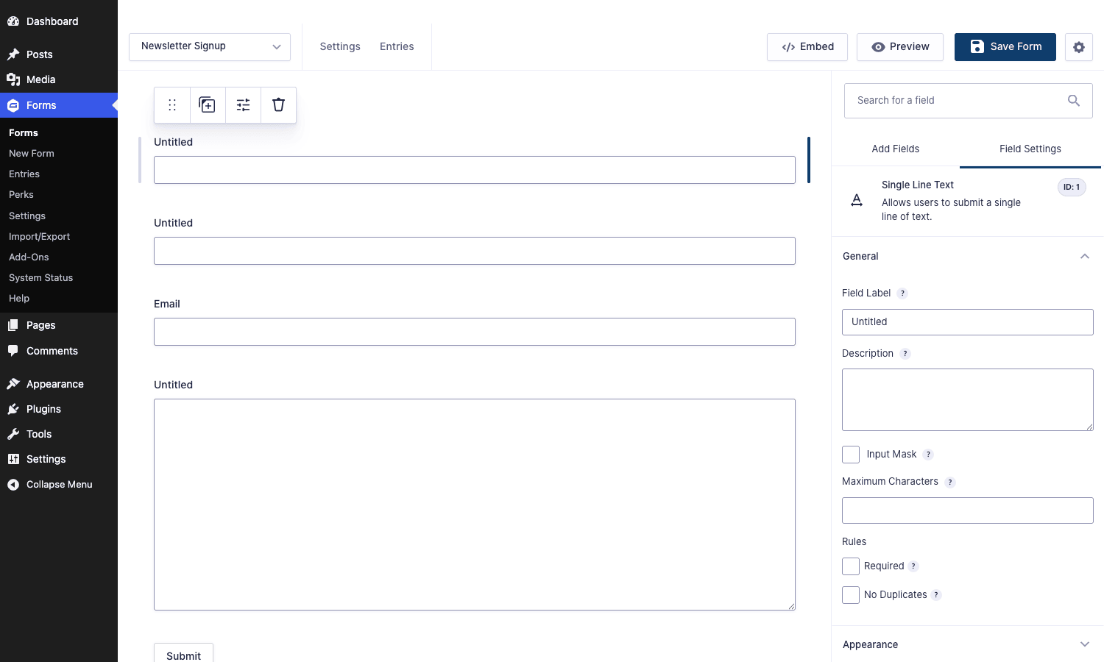
Task: Click the WordPress Settings sidebar icon
Action: pos(13,459)
